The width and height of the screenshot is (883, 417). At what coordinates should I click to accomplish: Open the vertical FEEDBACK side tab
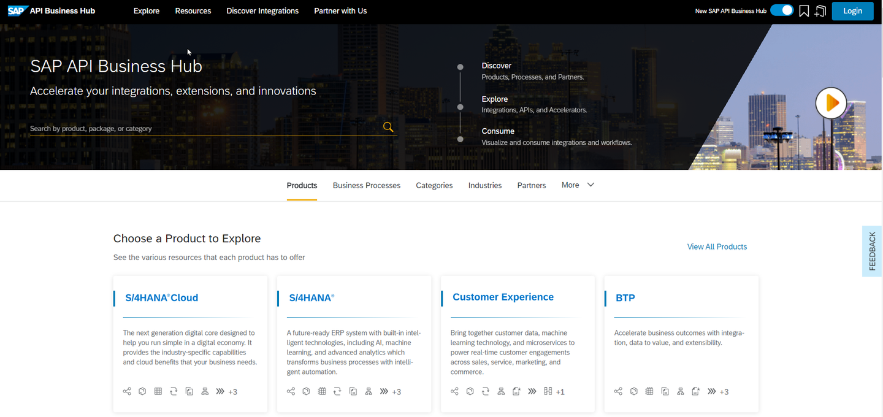point(872,251)
